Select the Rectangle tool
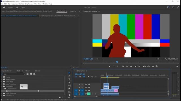Viewport: 181px width, 101px height. (69, 92)
